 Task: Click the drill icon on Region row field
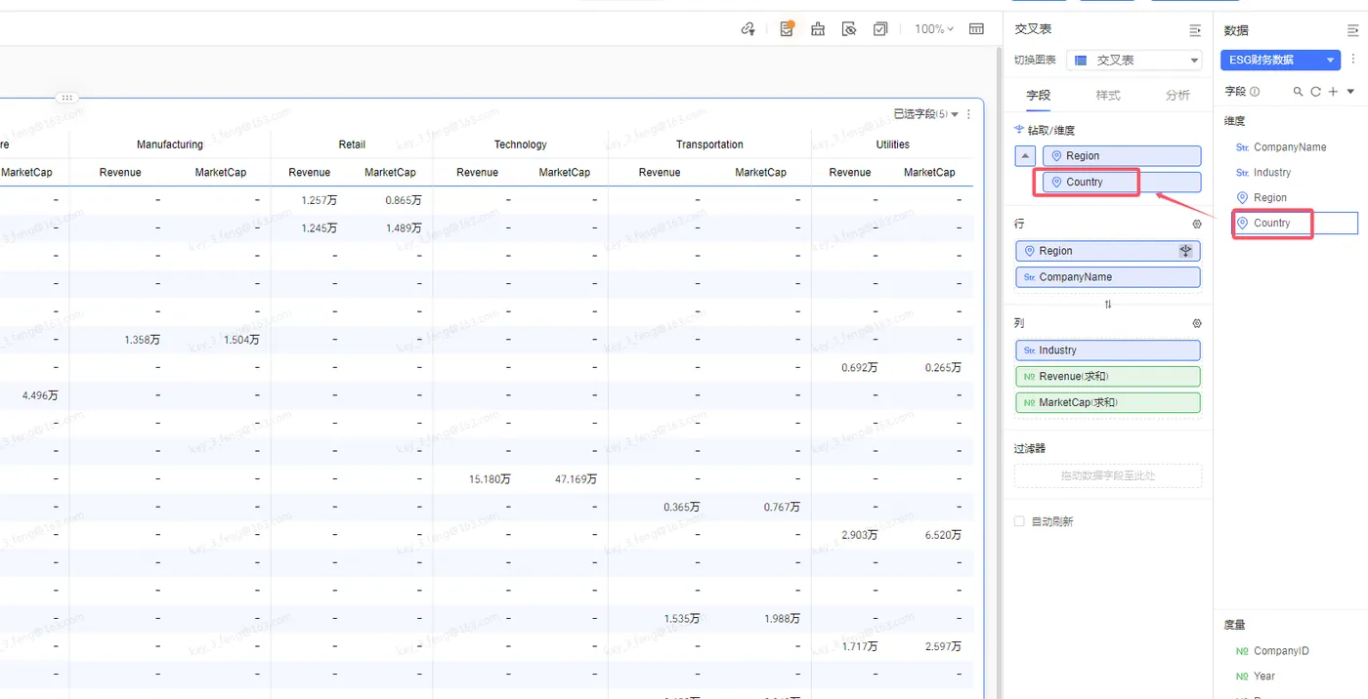tap(1186, 251)
